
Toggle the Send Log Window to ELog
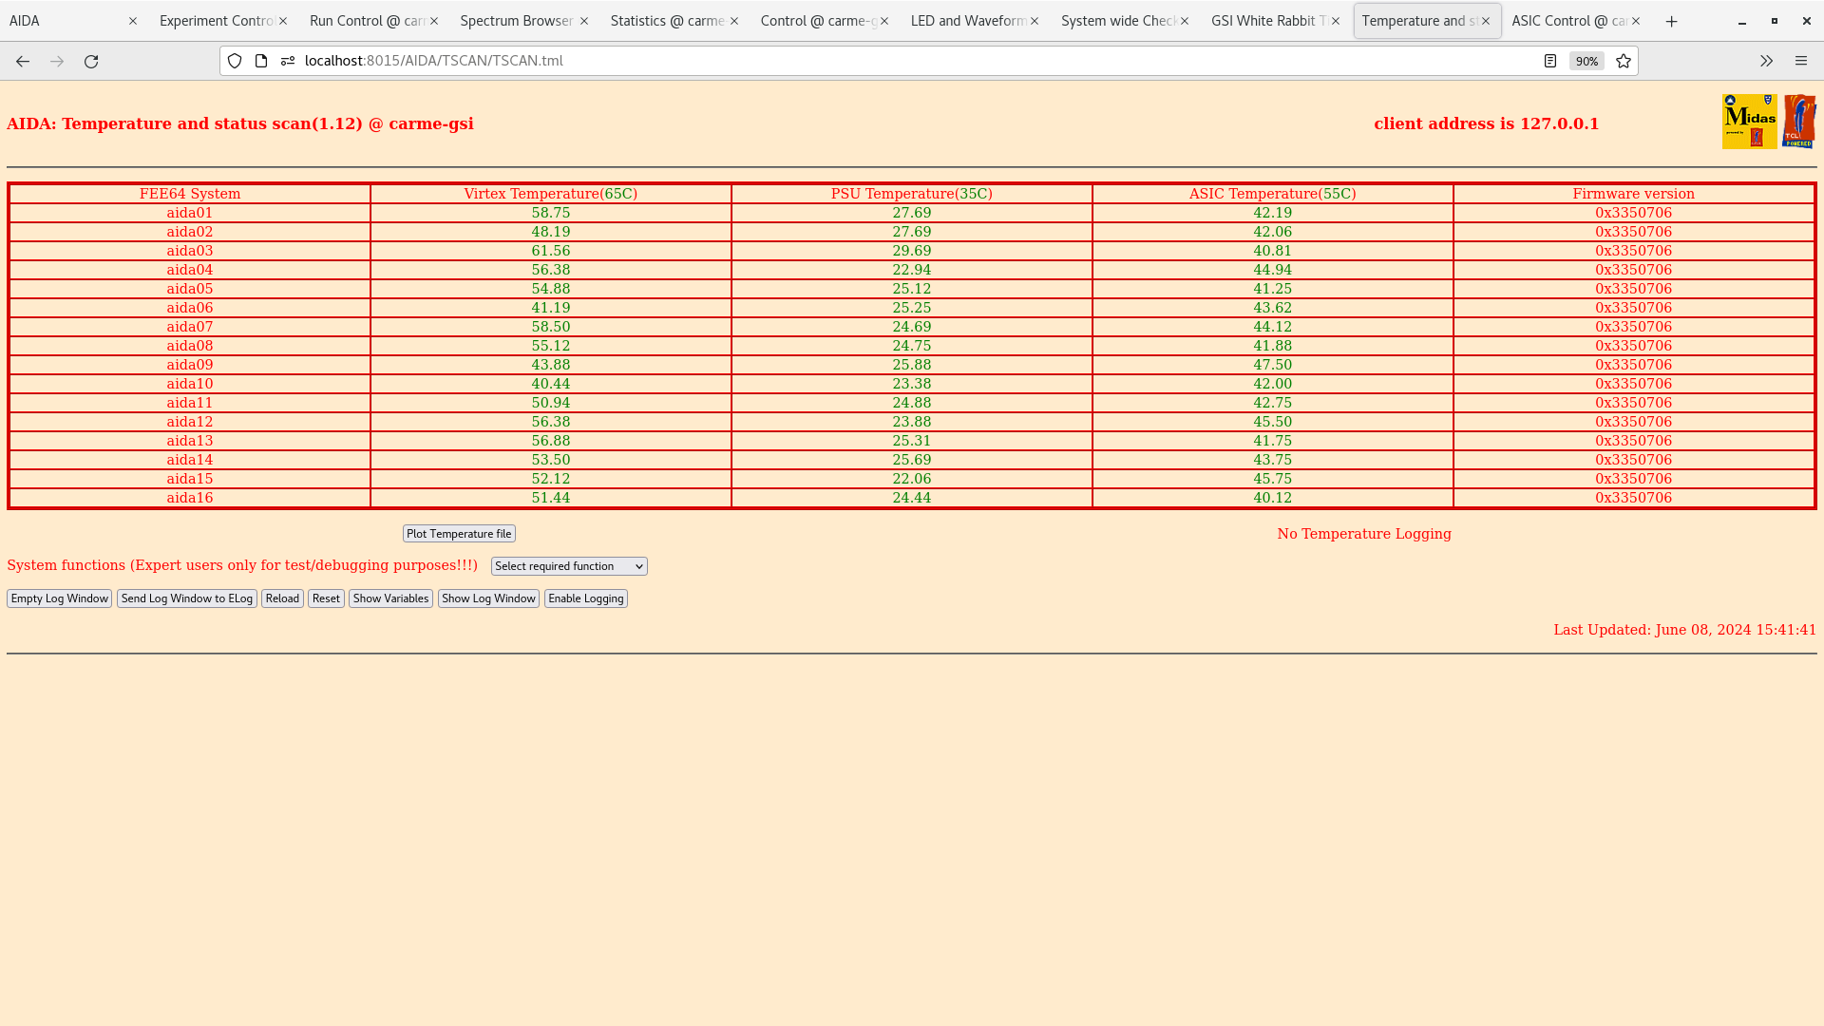coord(186,598)
